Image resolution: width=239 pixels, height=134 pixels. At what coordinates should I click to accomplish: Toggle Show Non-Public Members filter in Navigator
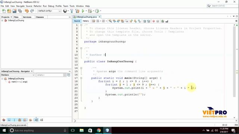click(20, 120)
